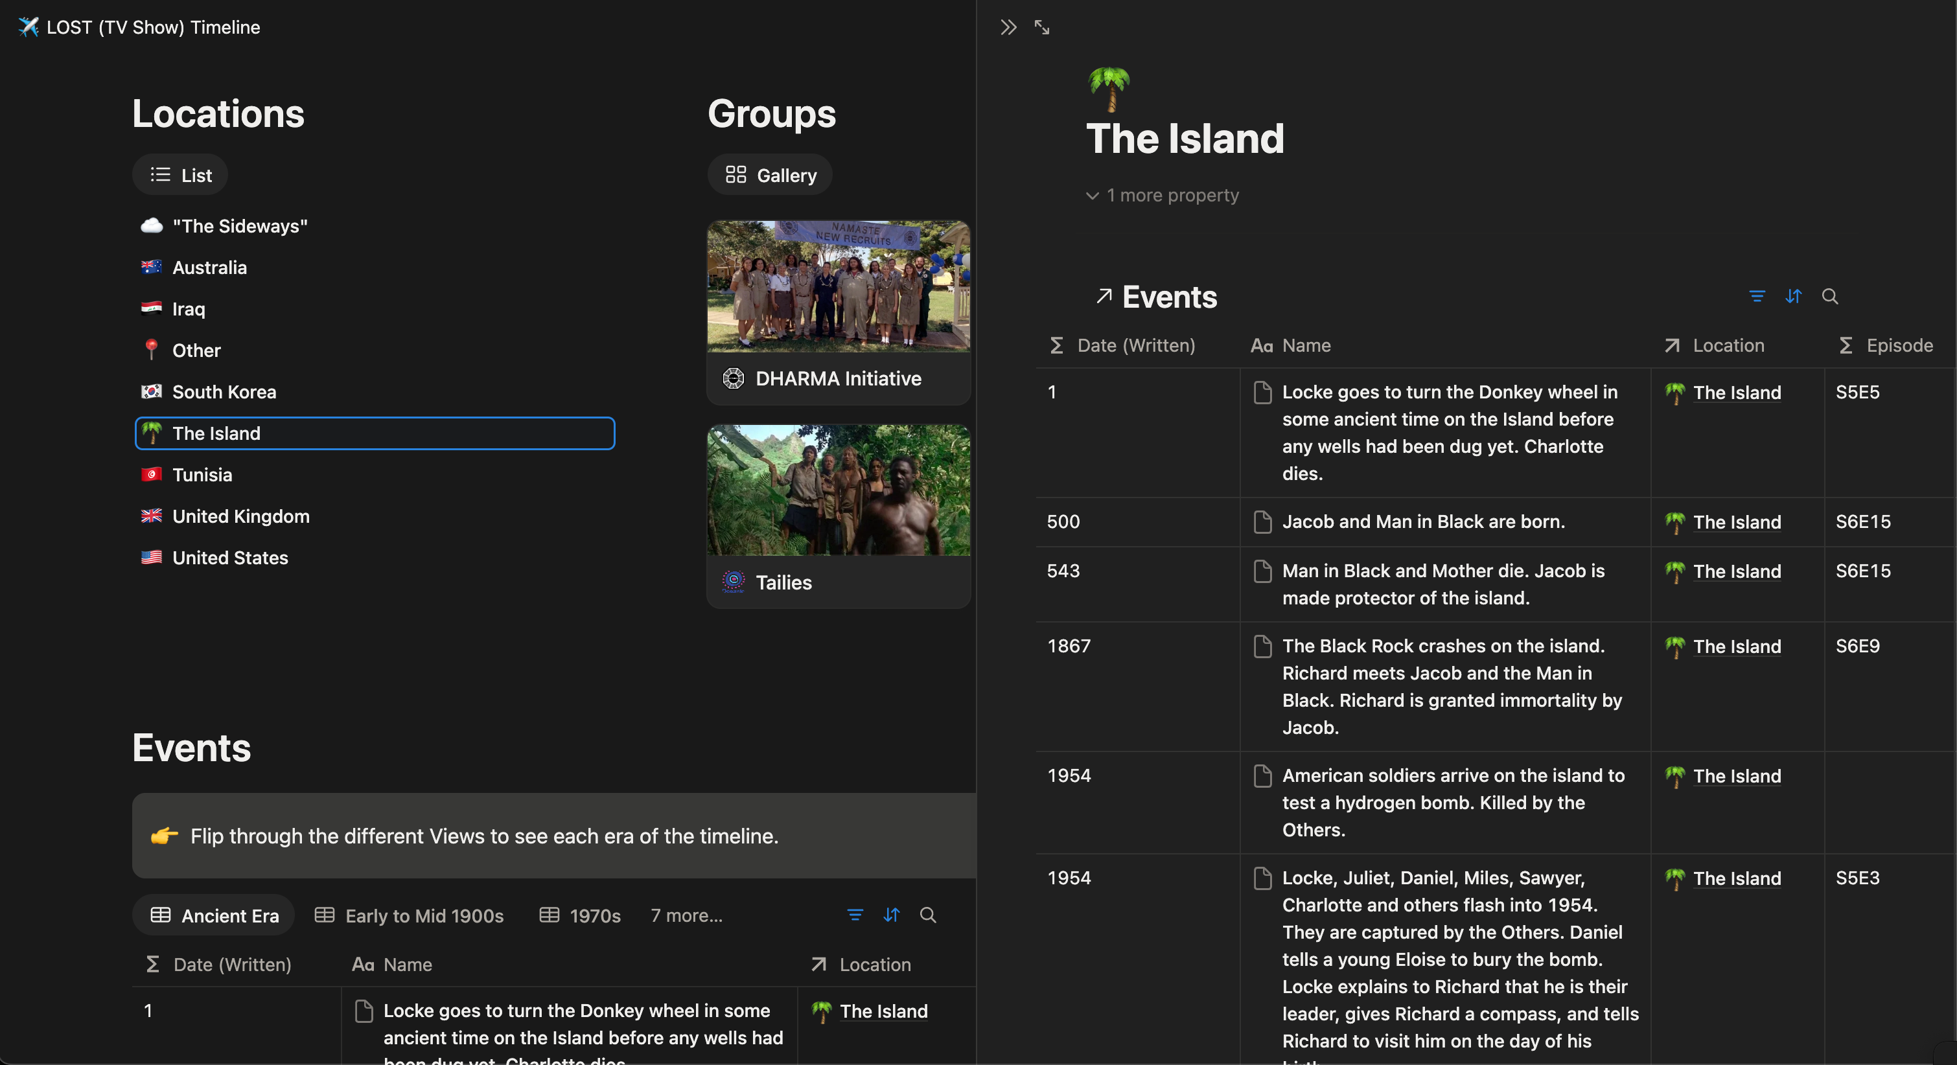
Task: Open "The Sideways" location
Action: 375,225
